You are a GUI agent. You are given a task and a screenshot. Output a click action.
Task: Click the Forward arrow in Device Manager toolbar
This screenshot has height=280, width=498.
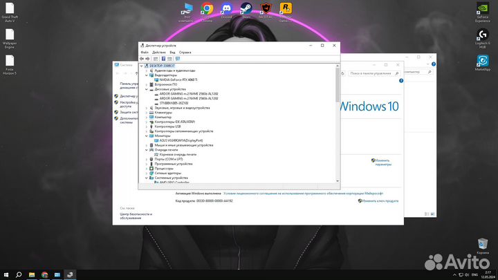click(147, 59)
